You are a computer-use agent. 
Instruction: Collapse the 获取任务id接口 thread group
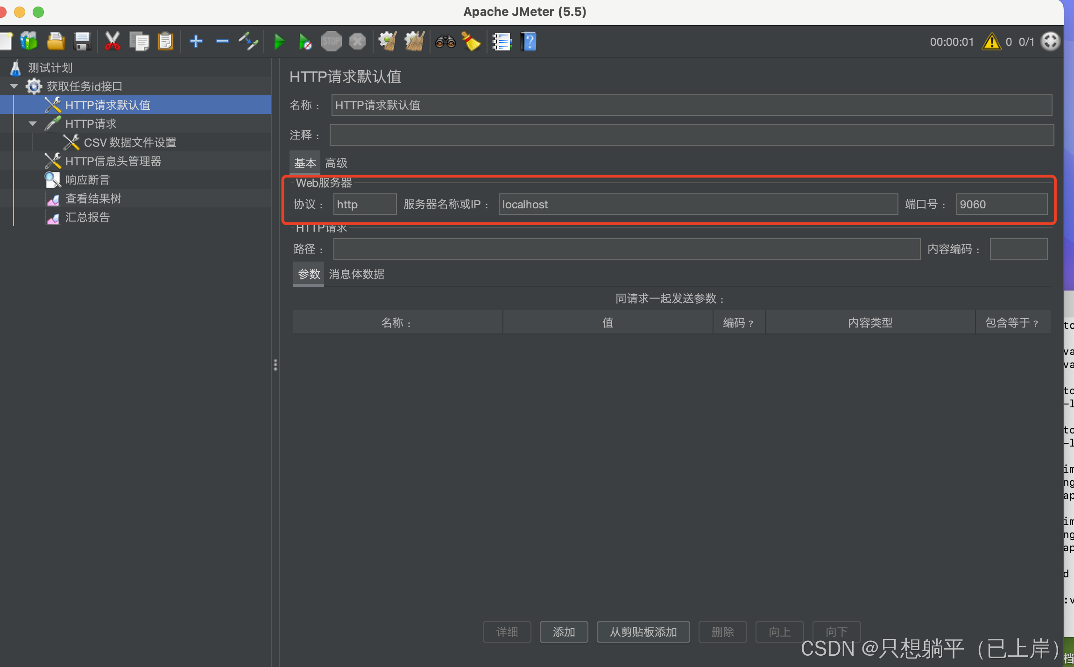tap(14, 86)
